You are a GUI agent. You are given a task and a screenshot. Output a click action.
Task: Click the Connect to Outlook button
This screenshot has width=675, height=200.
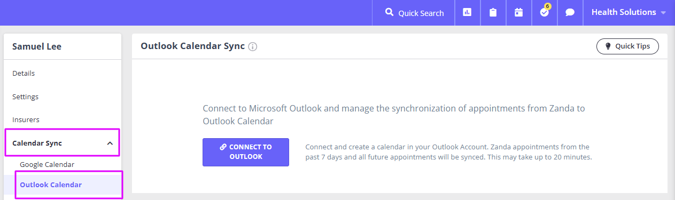(x=246, y=152)
